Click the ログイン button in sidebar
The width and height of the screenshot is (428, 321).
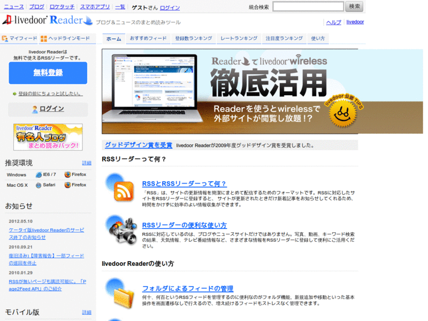(x=48, y=109)
